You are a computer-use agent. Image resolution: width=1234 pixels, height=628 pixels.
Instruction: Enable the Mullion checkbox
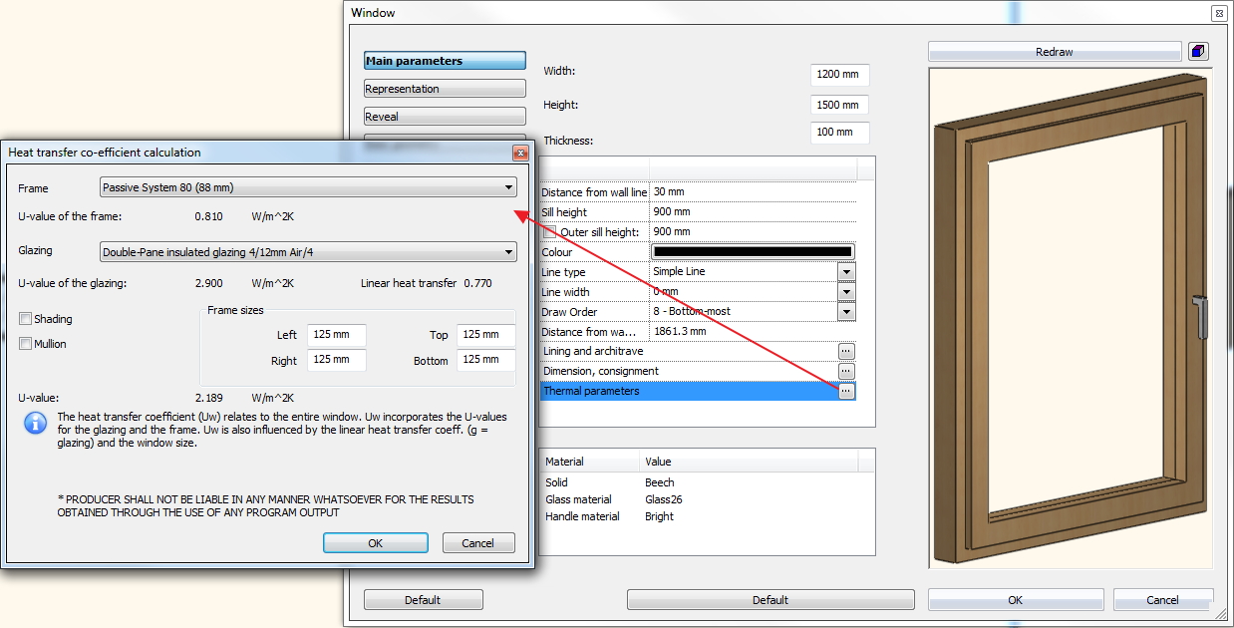[x=26, y=344]
